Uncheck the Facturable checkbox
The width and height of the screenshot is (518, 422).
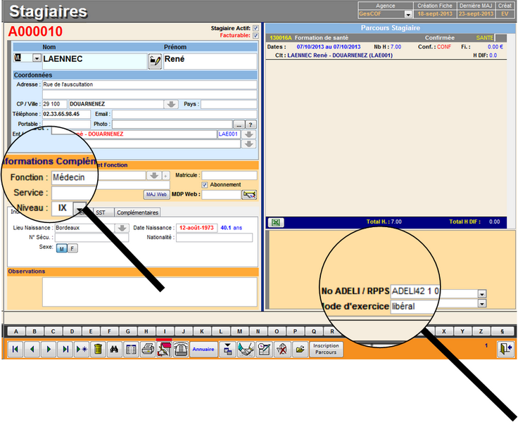click(x=255, y=35)
